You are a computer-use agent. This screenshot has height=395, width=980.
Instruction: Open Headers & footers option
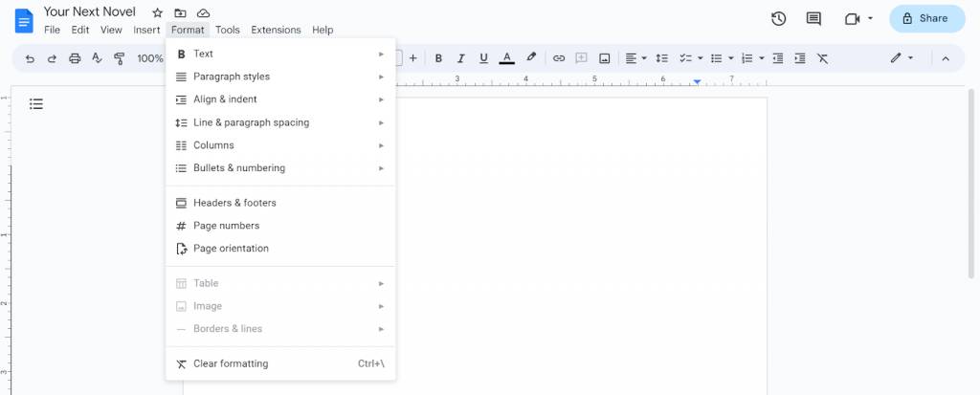click(x=280, y=203)
